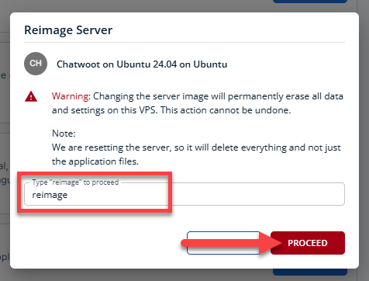Click the red "Warning:" label
The width and height of the screenshot is (369, 281).
pos(71,96)
